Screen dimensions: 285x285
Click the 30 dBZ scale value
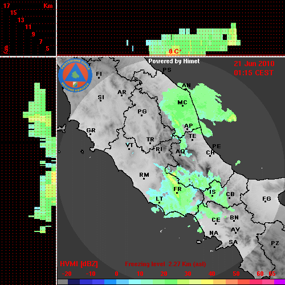tap(188, 274)
